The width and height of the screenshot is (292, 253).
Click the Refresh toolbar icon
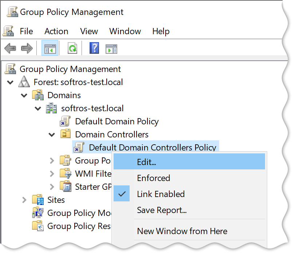(x=72, y=48)
